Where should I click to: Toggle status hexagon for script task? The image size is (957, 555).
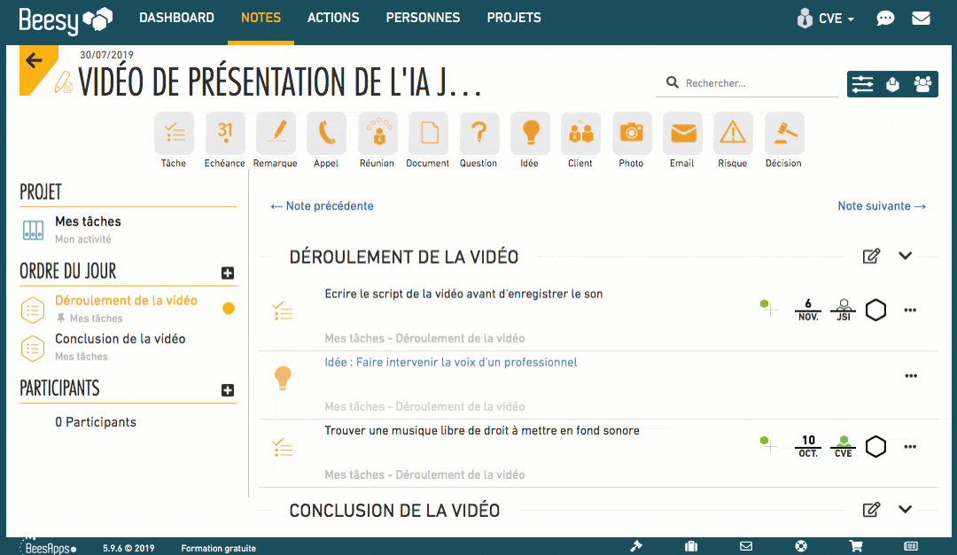(875, 310)
